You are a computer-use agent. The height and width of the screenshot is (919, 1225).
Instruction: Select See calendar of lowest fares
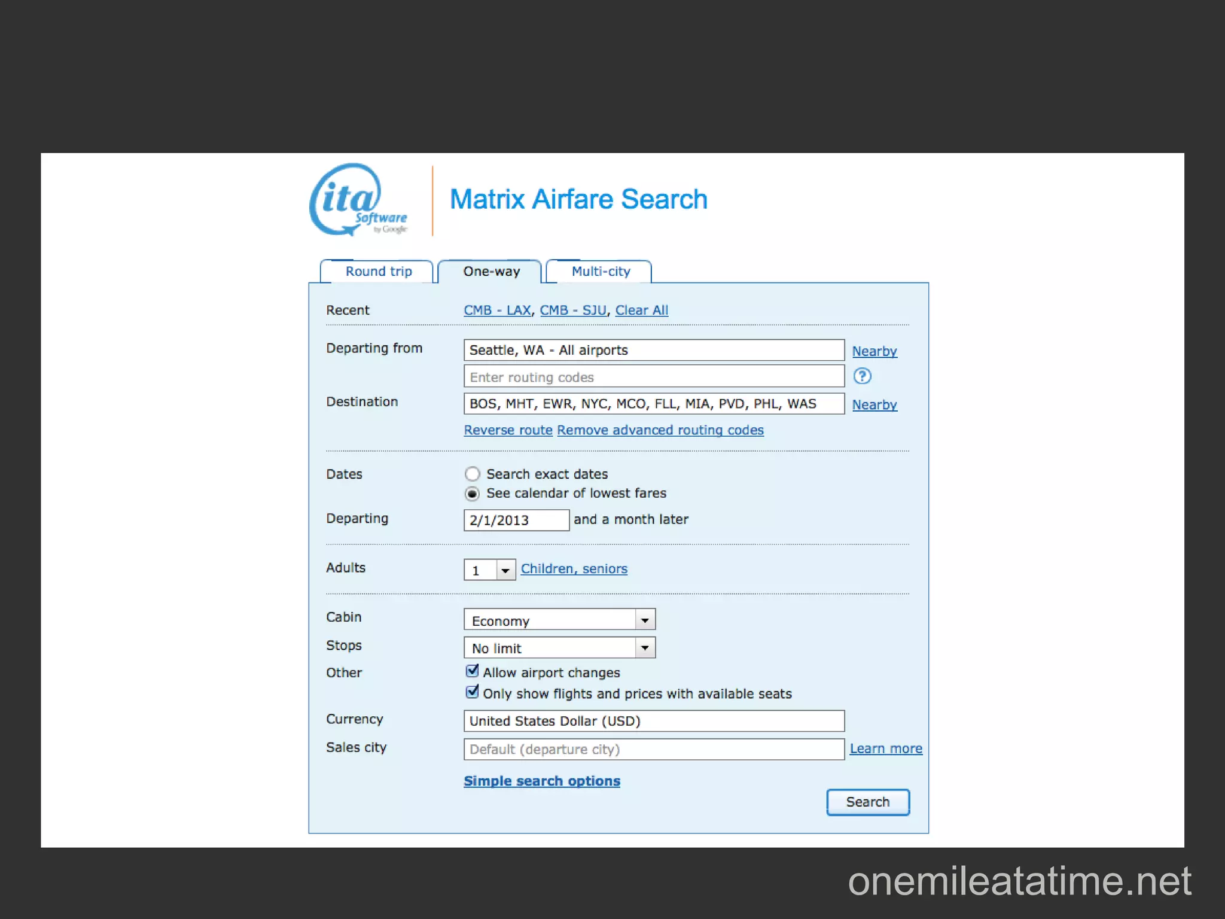[472, 494]
